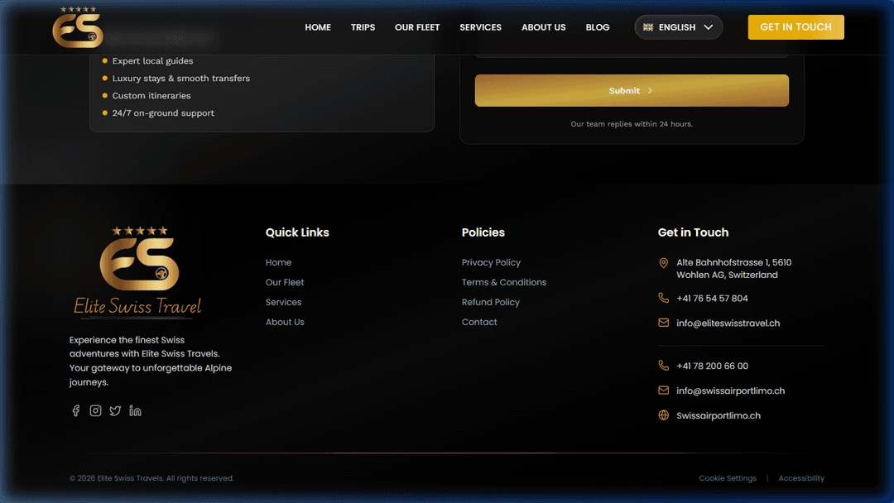Image resolution: width=894 pixels, height=503 pixels.
Task: Open the Twitter social icon
Action: pyautogui.click(x=115, y=410)
